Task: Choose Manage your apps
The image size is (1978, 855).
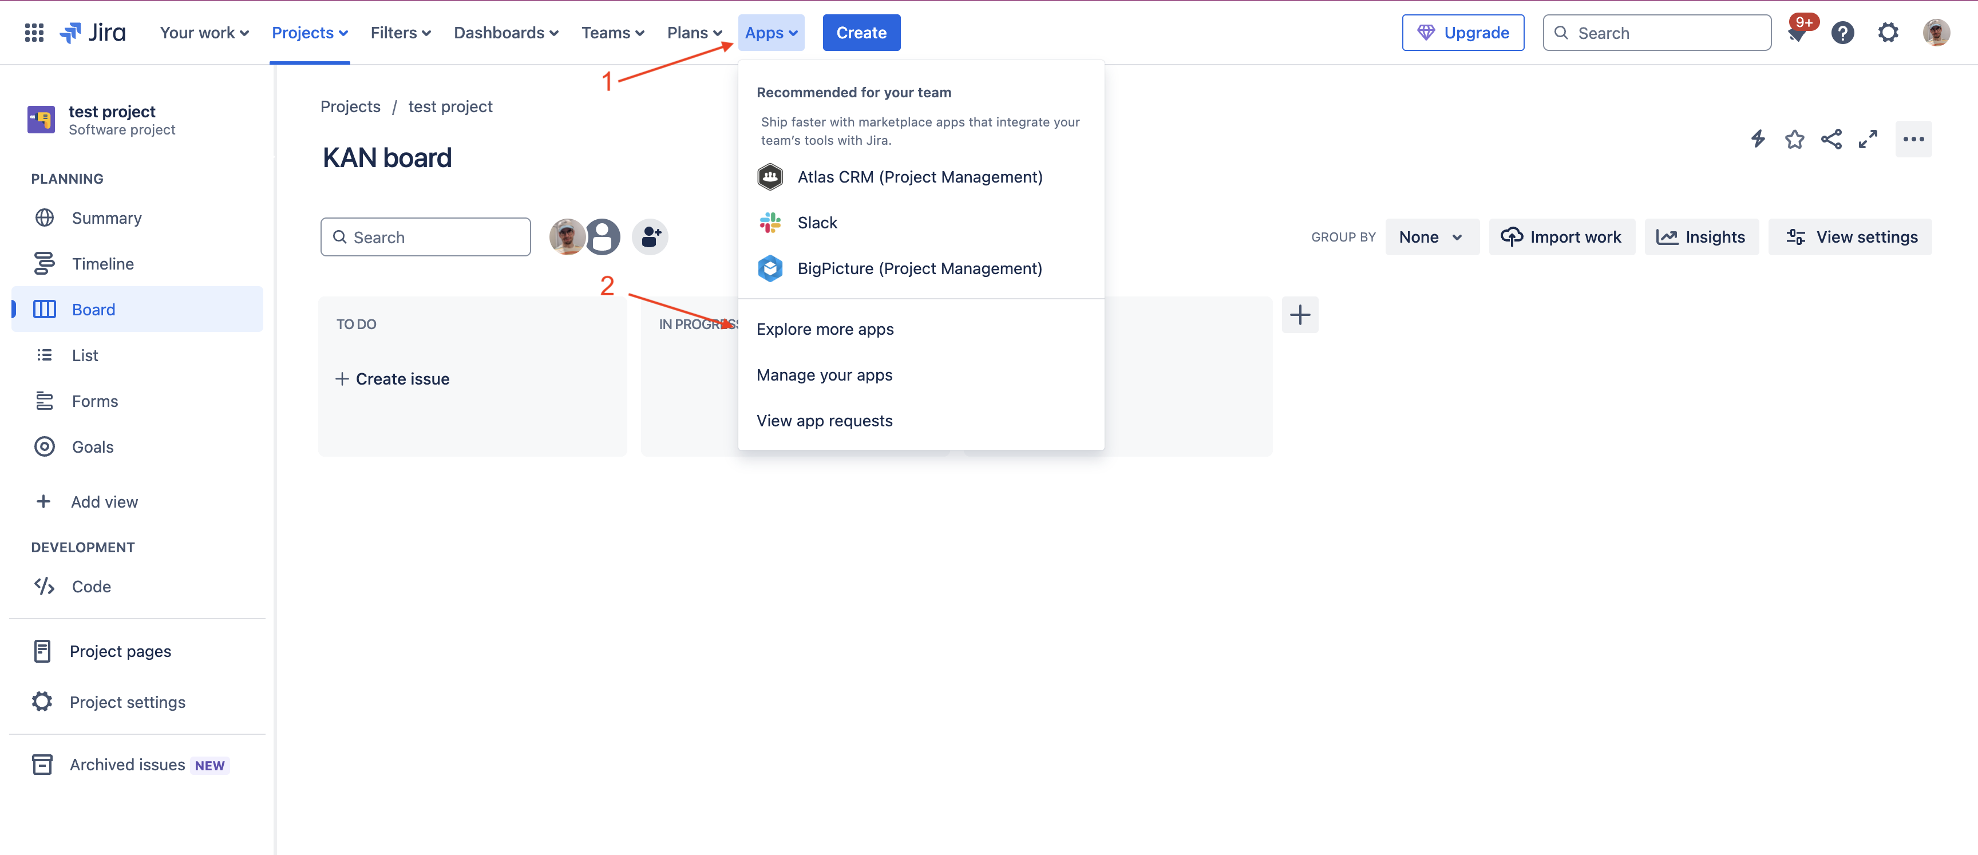Action: click(824, 375)
